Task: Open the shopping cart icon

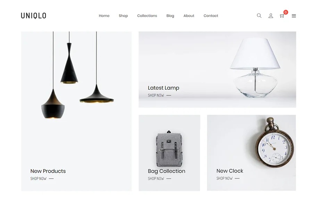Action: (x=282, y=16)
